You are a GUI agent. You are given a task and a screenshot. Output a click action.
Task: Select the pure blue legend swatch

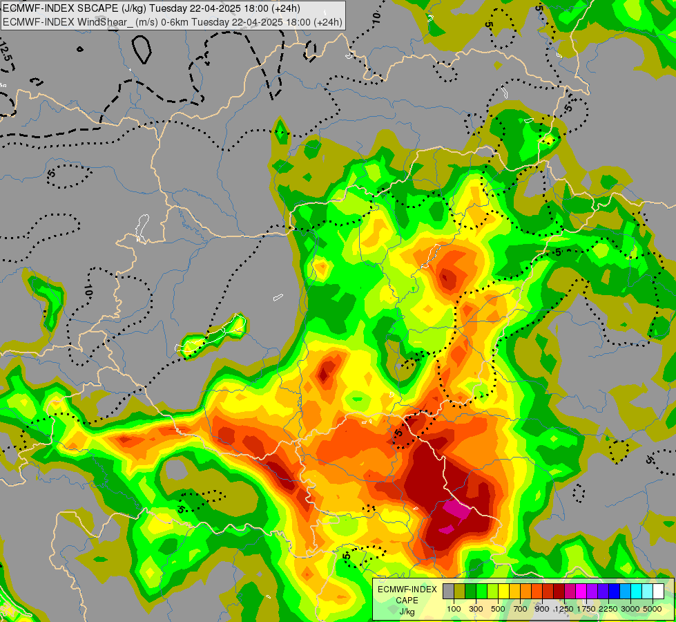(615, 591)
